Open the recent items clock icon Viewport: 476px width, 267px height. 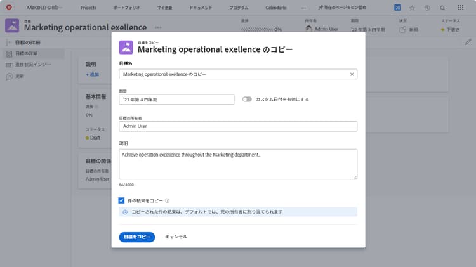tap(427, 8)
